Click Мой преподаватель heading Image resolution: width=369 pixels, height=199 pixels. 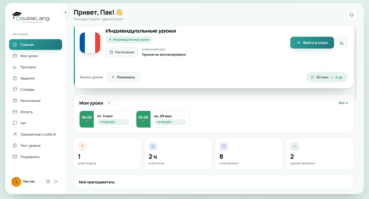(x=97, y=182)
